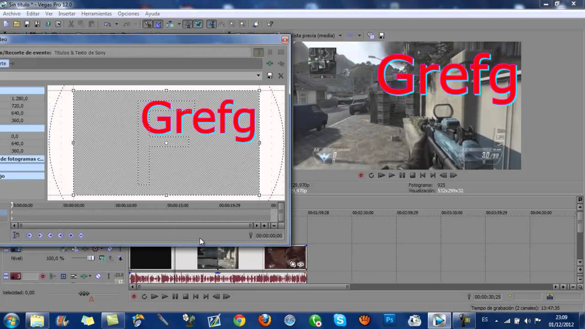Open the Opciones menu
This screenshot has height=329, width=585.
[x=128, y=14]
